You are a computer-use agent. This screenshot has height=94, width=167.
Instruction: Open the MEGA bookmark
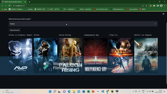(x=142, y=9)
